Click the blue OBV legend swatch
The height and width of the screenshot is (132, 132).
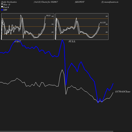coord(2,10)
